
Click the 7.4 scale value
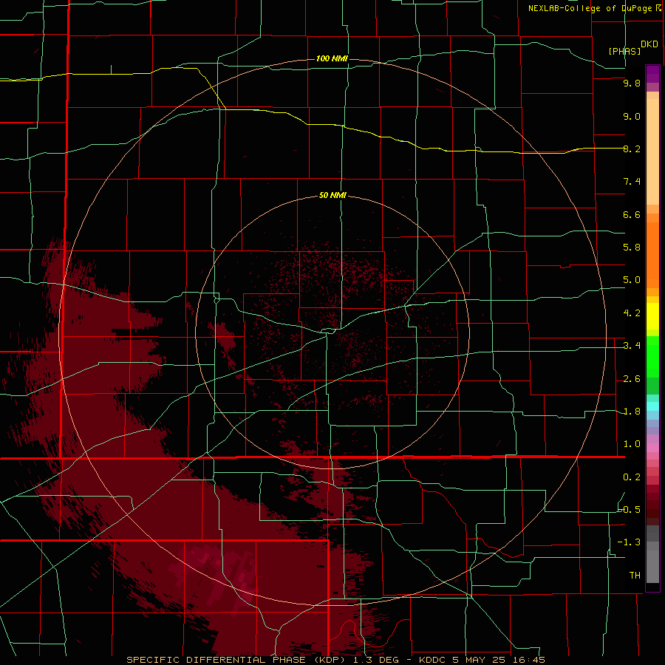(632, 182)
